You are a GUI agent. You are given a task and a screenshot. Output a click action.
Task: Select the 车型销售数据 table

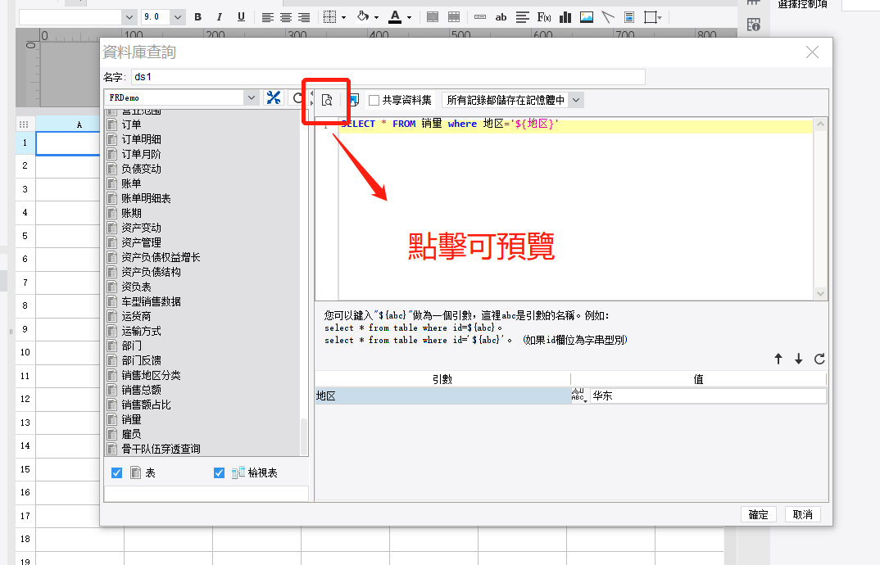coord(151,301)
